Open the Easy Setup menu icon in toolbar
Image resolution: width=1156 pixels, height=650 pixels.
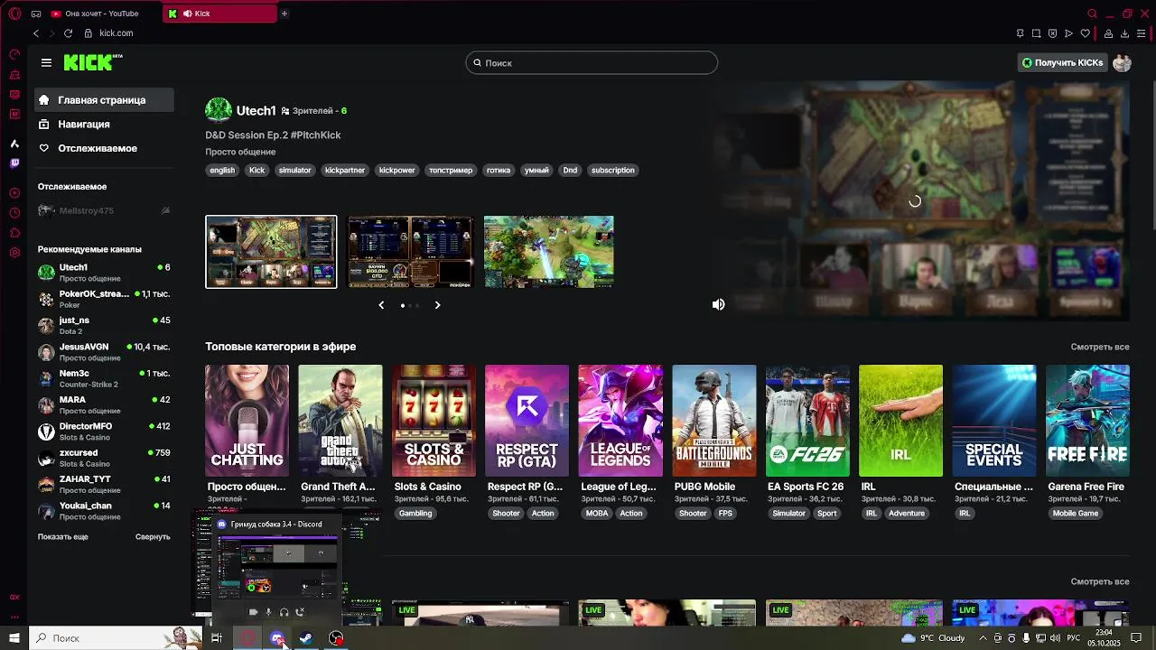(1141, 33)
